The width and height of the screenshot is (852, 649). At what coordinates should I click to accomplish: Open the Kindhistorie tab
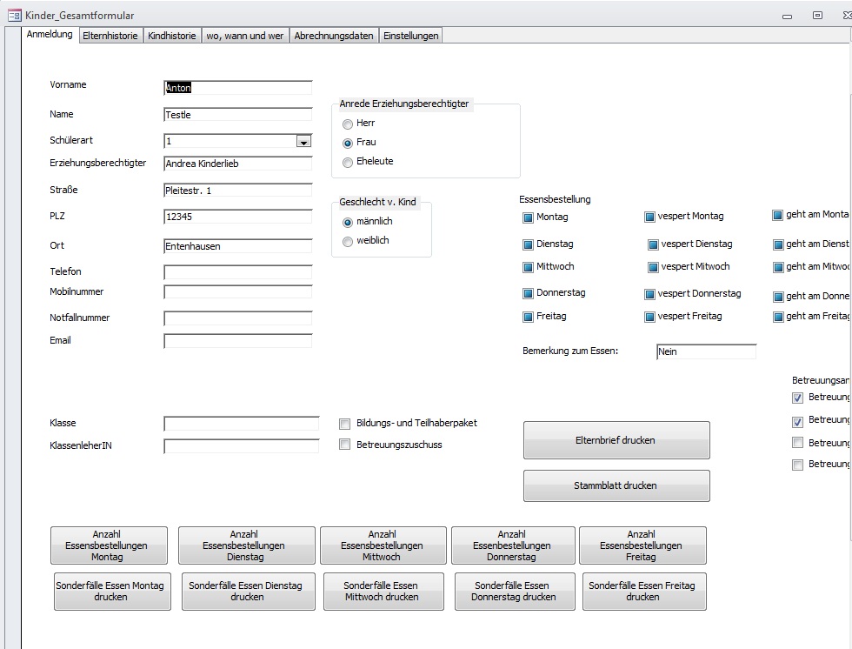pyautogui.click(x=172, y=36)
